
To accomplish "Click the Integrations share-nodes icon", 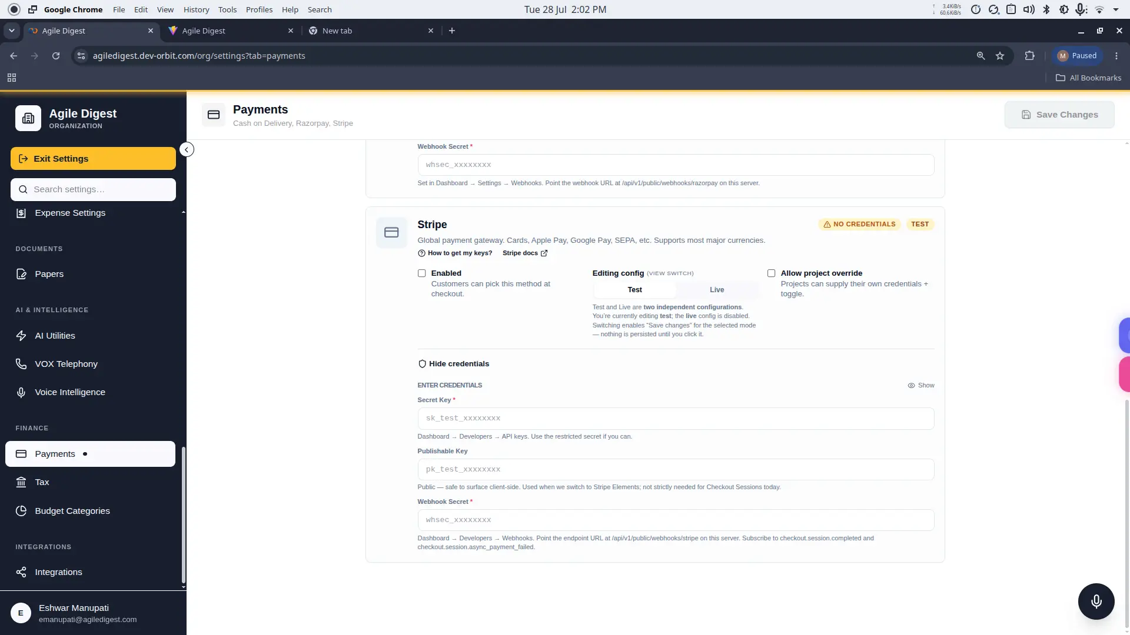I will click(x=21, y=572).
